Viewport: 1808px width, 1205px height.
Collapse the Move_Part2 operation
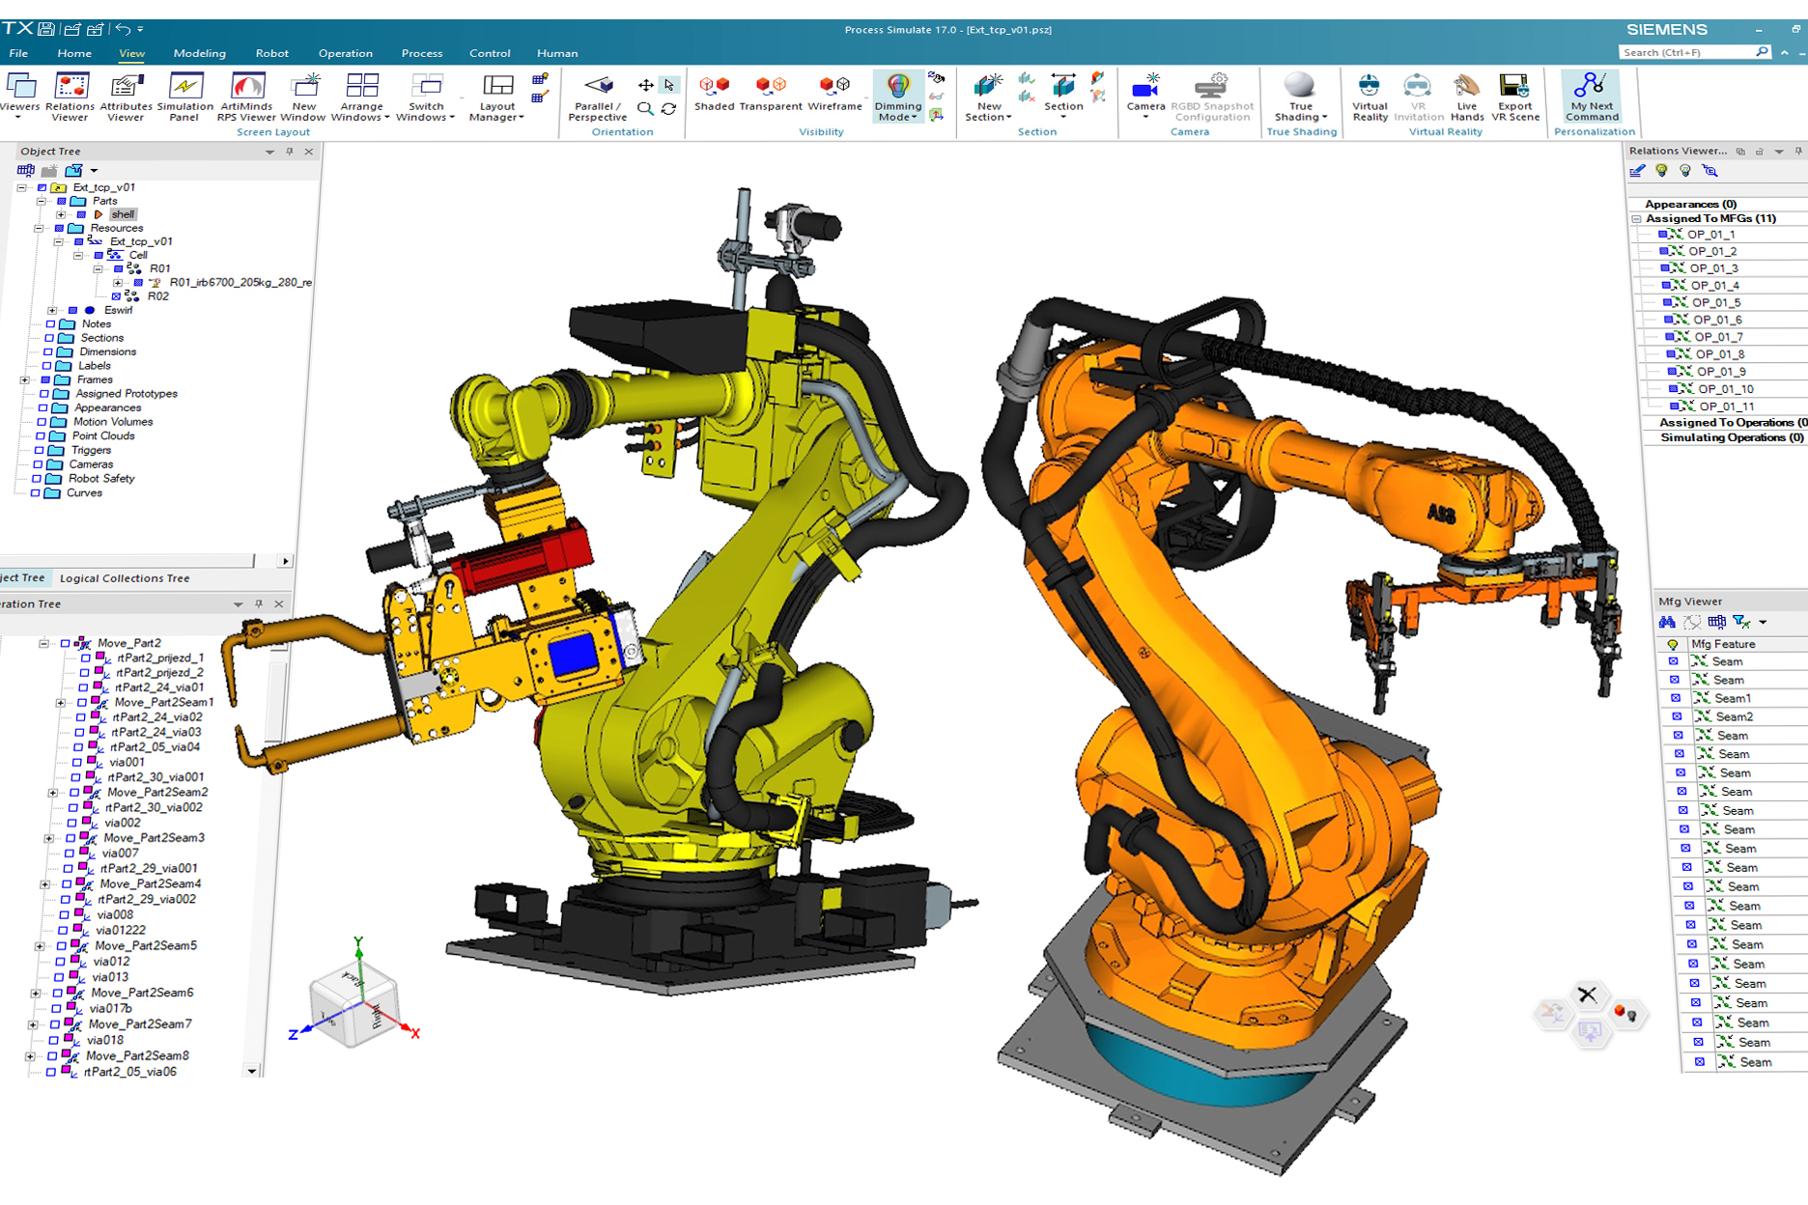[x=44, y=643]
